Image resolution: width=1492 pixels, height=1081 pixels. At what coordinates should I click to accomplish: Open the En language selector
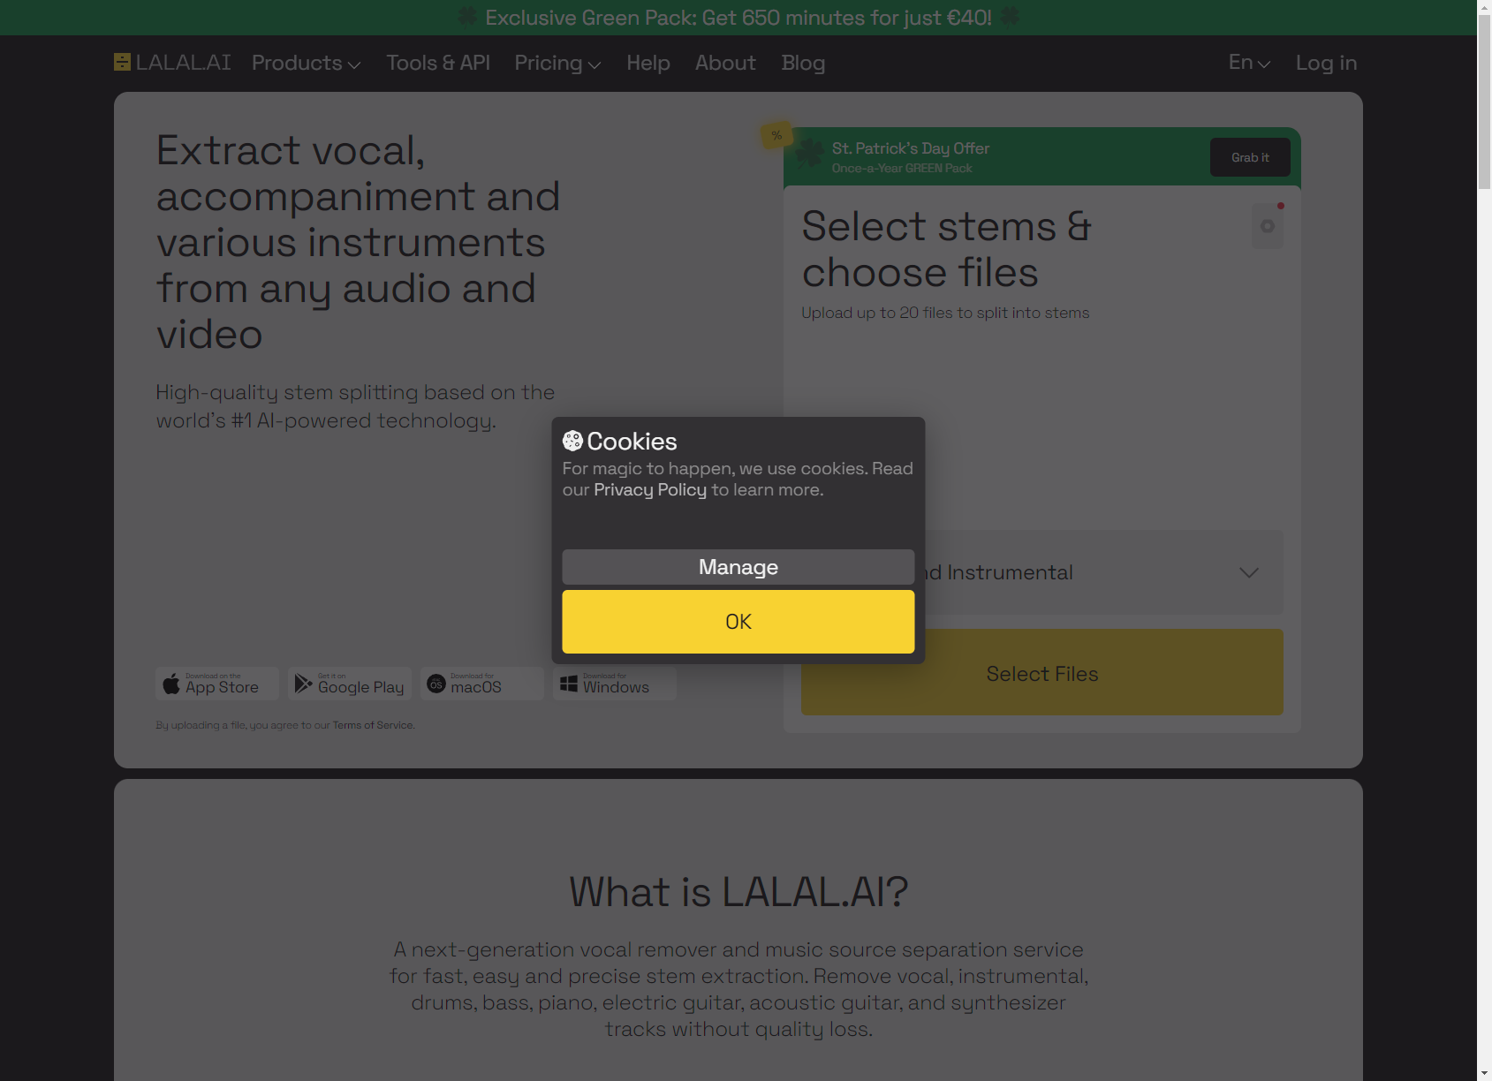(x=1249, y=63)
